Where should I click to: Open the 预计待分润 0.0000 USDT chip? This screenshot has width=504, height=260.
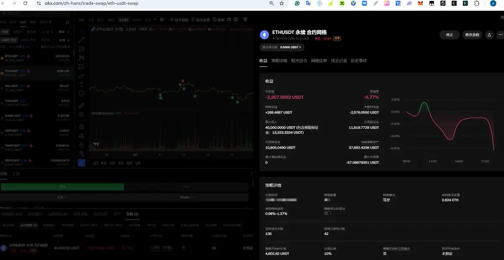tap(282, 47)
